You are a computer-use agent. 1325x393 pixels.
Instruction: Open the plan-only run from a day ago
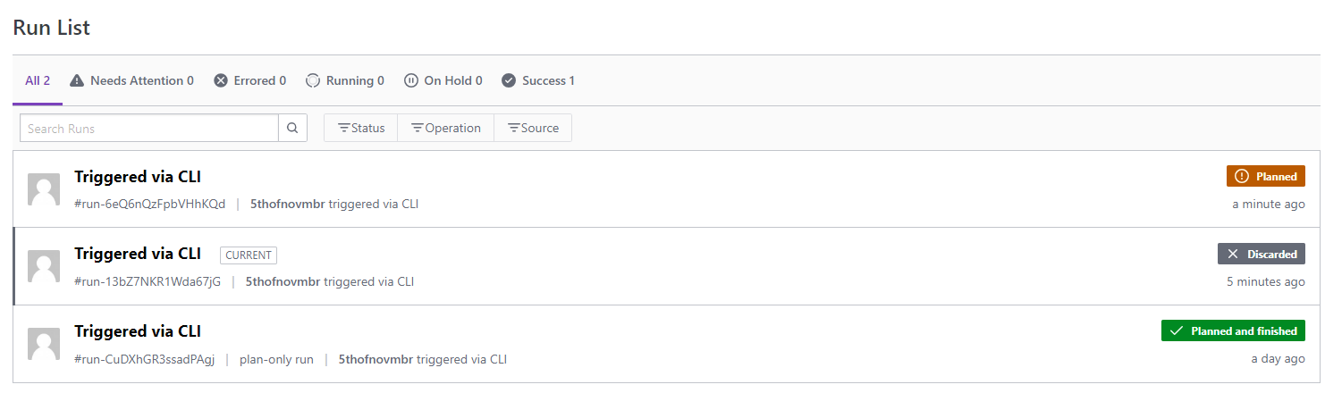(x=138, y=331)
